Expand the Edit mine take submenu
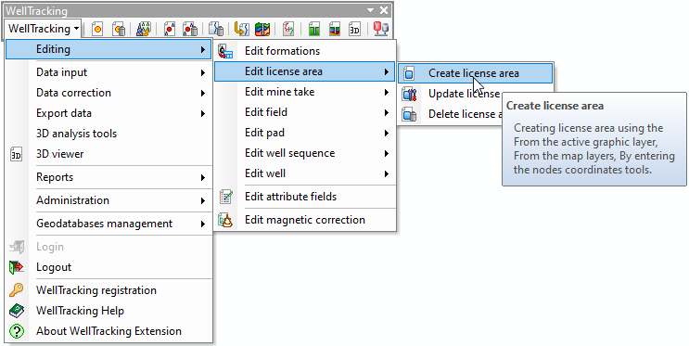The width and height of the screenshot is (689, 346). click(305, 92)
